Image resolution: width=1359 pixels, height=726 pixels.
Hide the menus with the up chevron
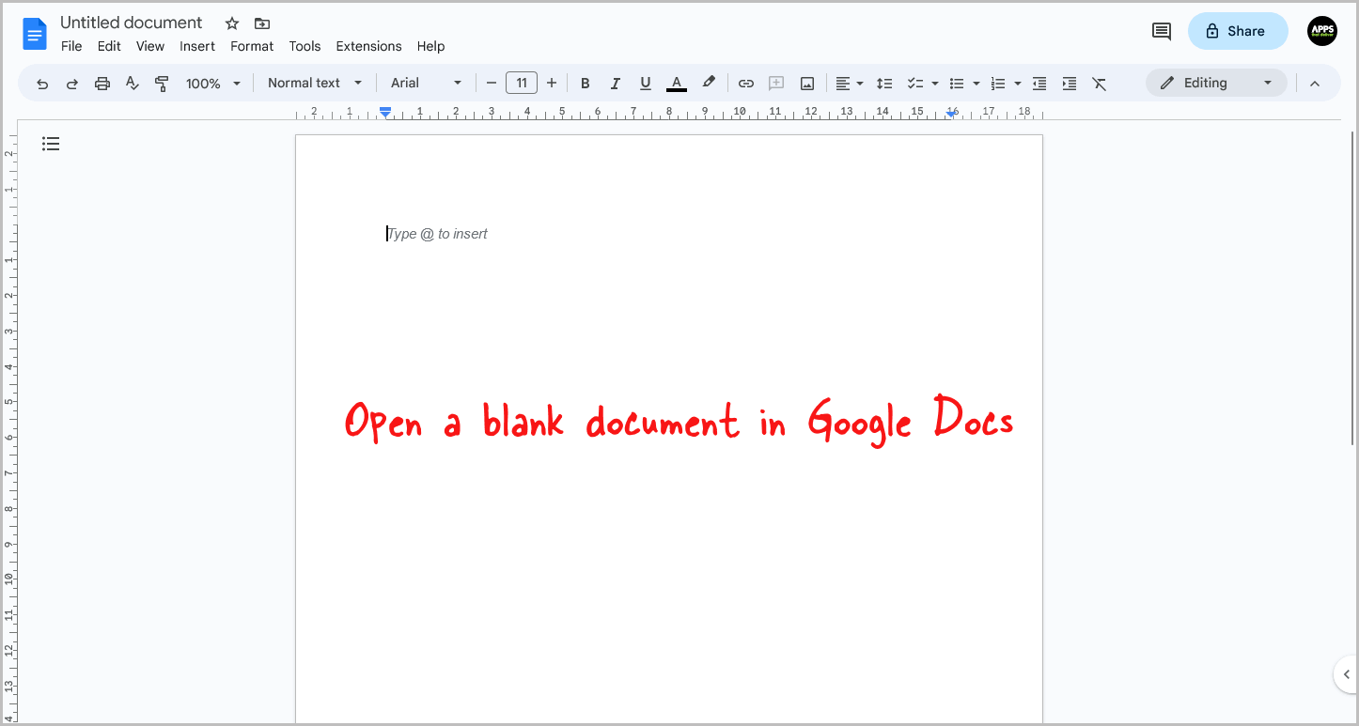click(x=1315, y=84)
